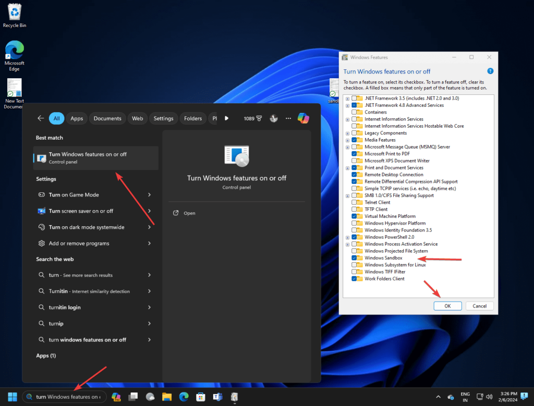Click the user profile avatar in search

[273, 118]
